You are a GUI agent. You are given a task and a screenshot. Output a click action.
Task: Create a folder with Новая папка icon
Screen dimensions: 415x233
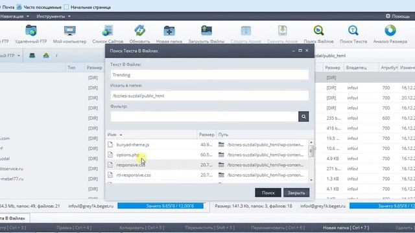point(169,30)
